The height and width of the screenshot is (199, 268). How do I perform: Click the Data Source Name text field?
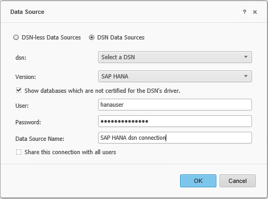click(x=175, y=138)
